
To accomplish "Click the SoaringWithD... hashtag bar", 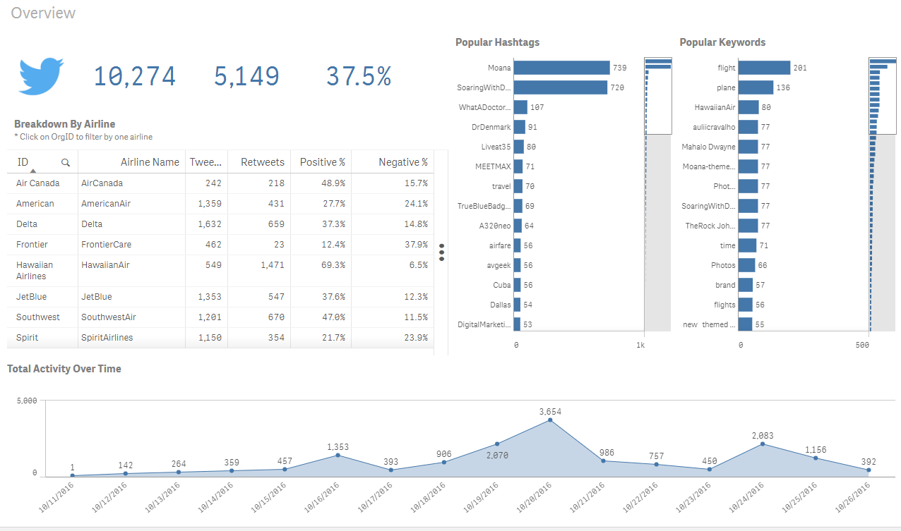I will 560,87.
